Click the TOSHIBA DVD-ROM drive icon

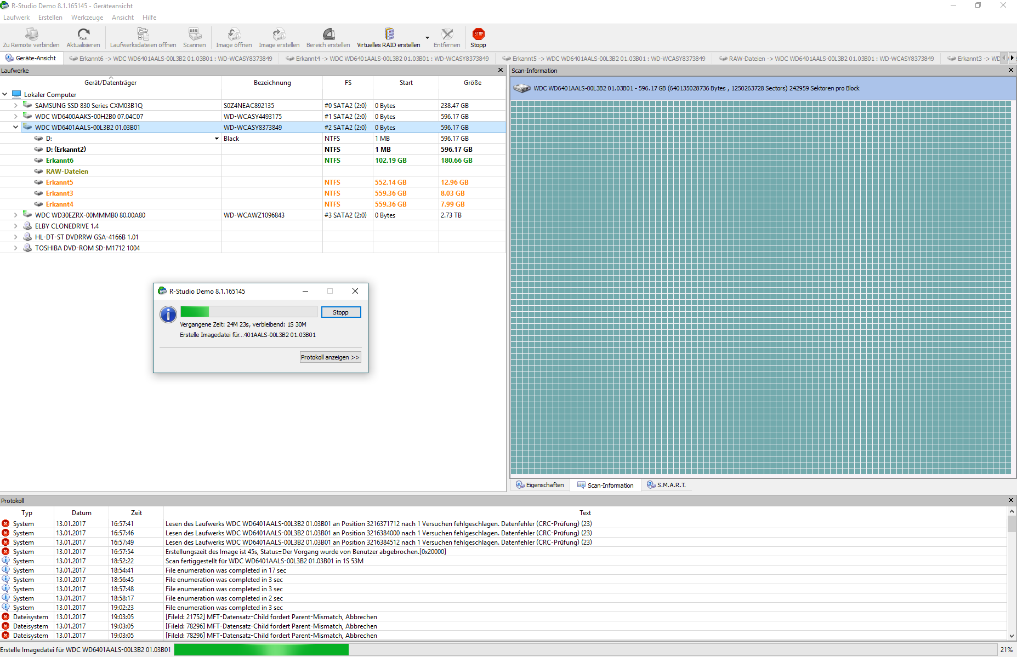27,248
